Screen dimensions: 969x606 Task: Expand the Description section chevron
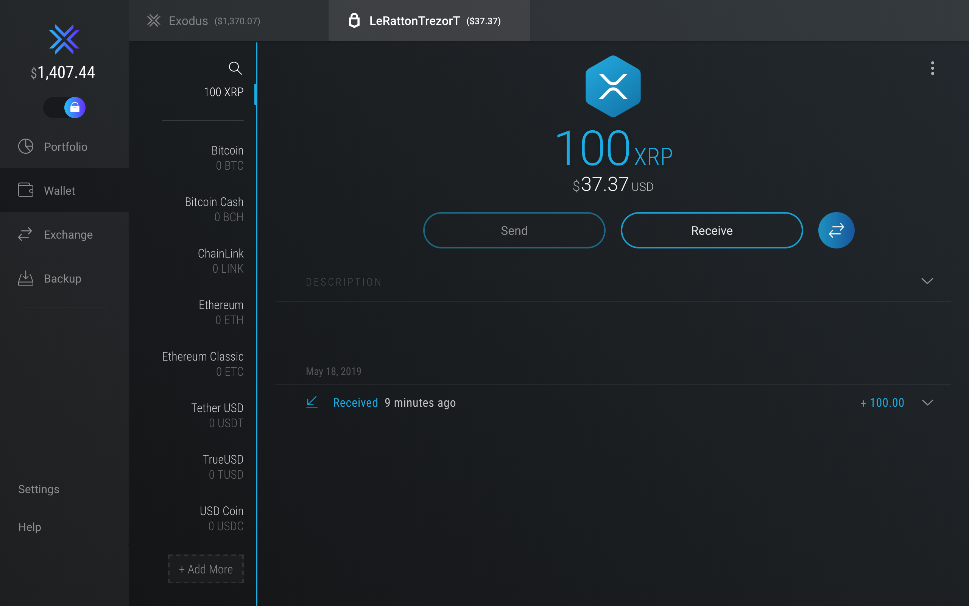tap(927, 281)
